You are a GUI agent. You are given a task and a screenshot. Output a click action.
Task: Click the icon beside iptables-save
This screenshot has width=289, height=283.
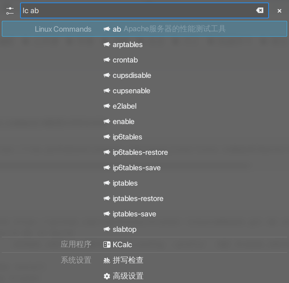click(x=107, y=214)
